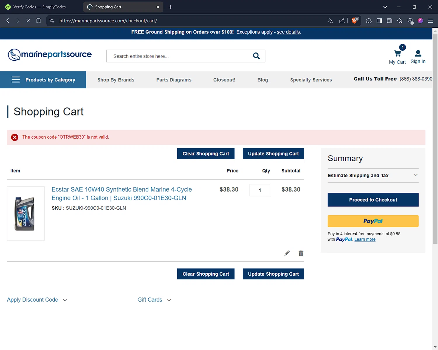This screenshot has height=350, width=438.
Task: Click the upper Clear Shopping Cart button
Action: [206, 154]
